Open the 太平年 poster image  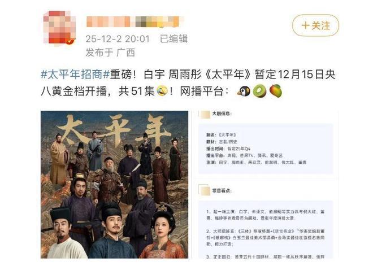[x=114, y=185]
